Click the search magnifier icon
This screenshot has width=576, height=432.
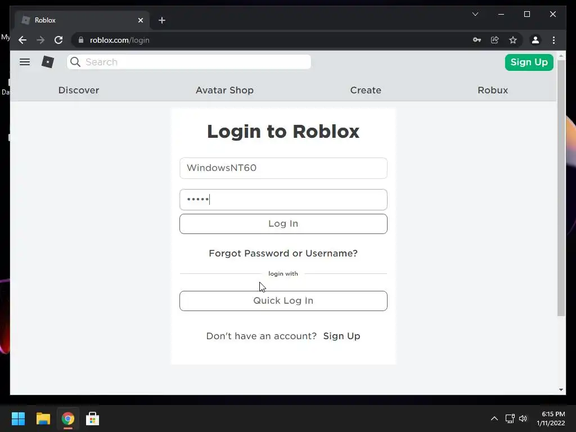point(75,62)
